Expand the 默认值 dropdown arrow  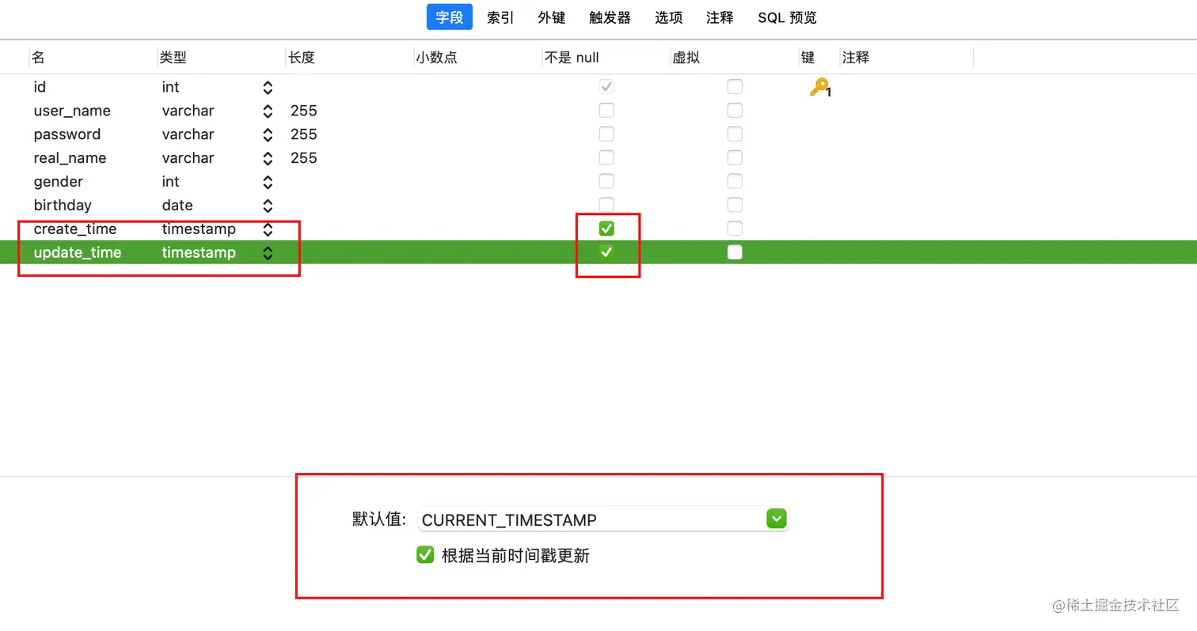click(776, 519)
